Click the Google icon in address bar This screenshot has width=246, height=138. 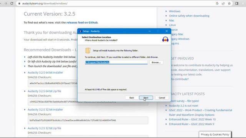click(x=217, y=3)
